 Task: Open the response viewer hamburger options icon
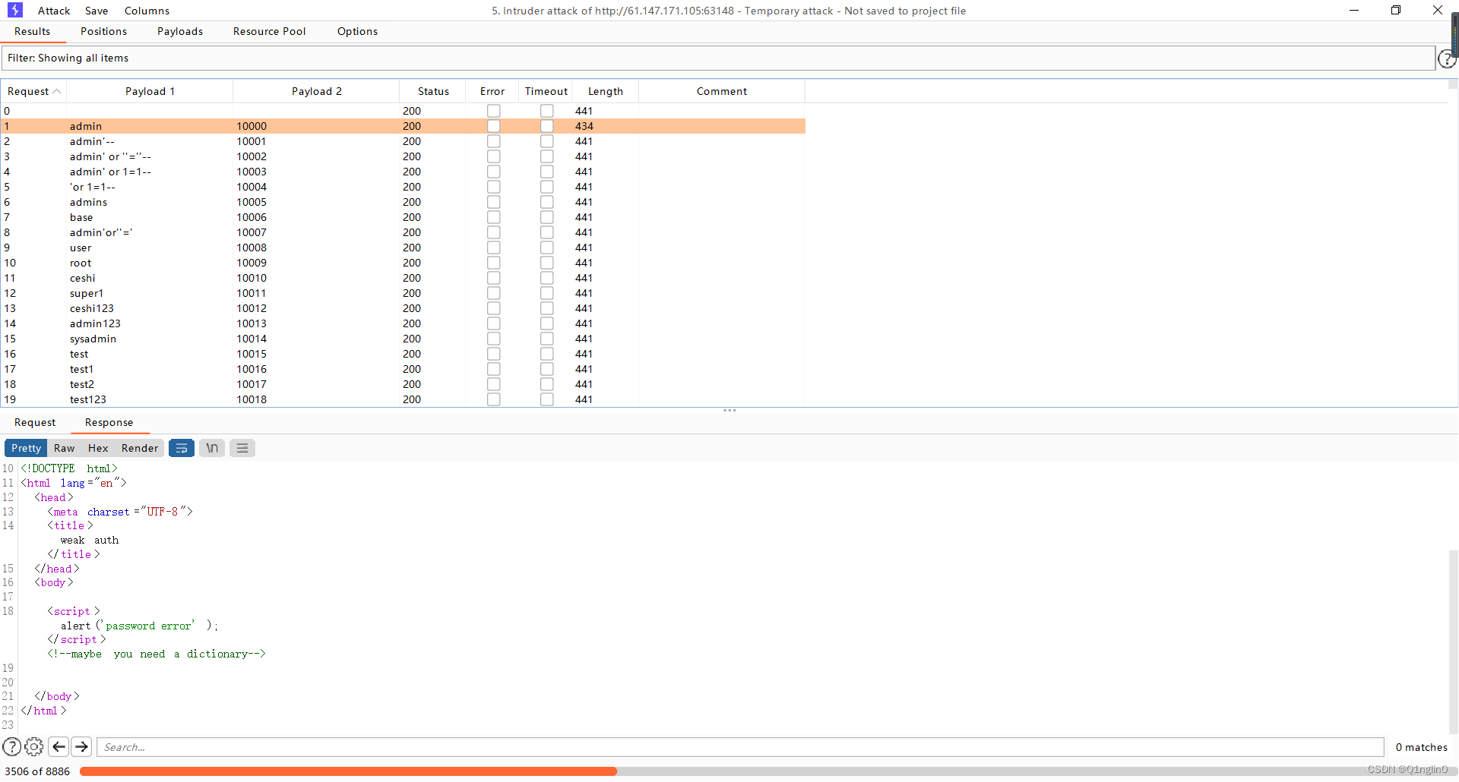point(242,448)
